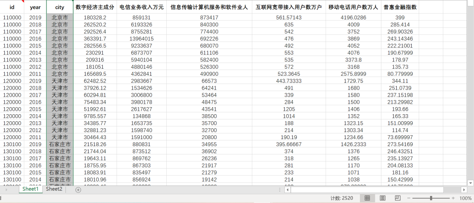
Task: Select cell with value 859131
Action: click(x=142, y=17)
